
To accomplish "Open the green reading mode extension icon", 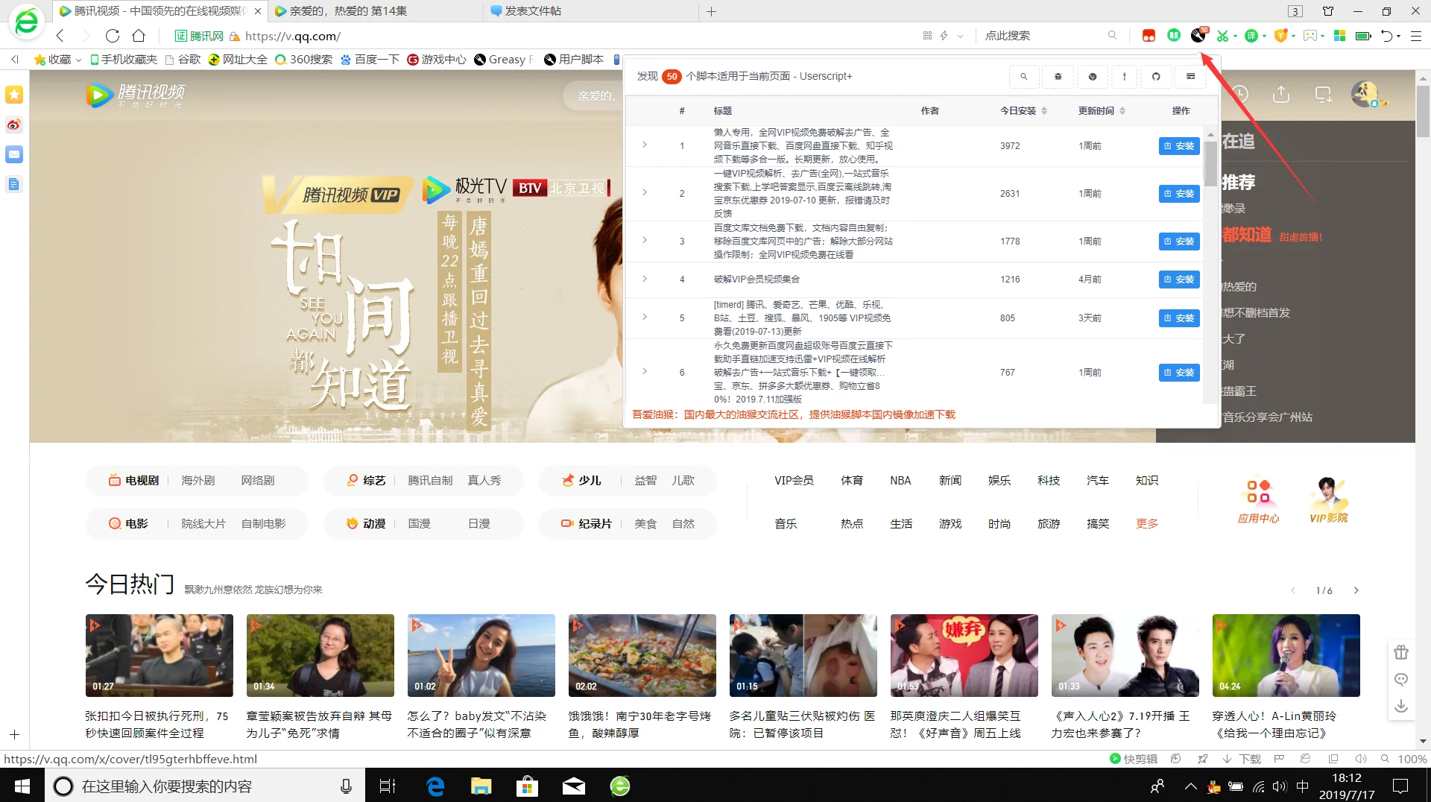I will (x=1174, y=35).
